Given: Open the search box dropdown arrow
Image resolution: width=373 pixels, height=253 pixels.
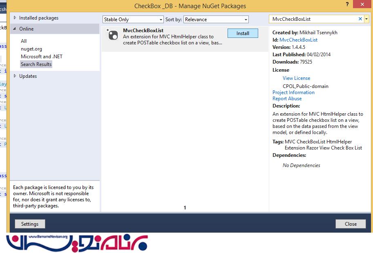Looking at the screenshot, I should click(x=366, y=19).
